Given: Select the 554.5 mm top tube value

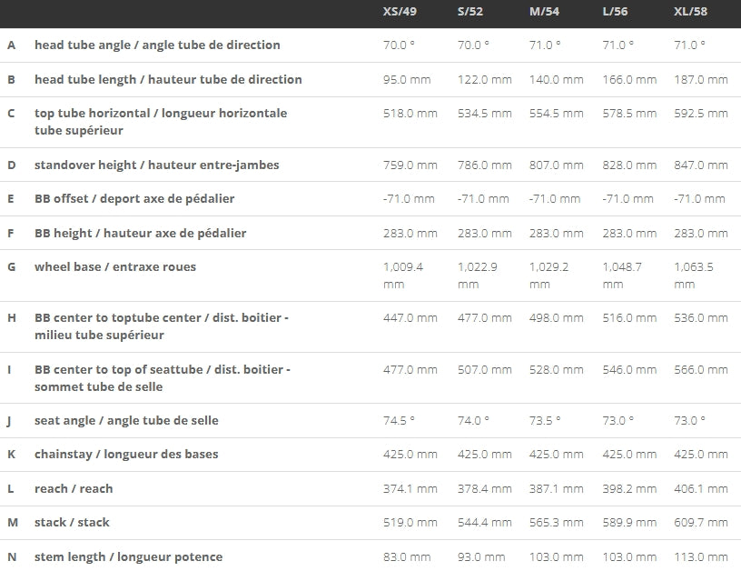Looking at the screenshot, I should point(556,115).
